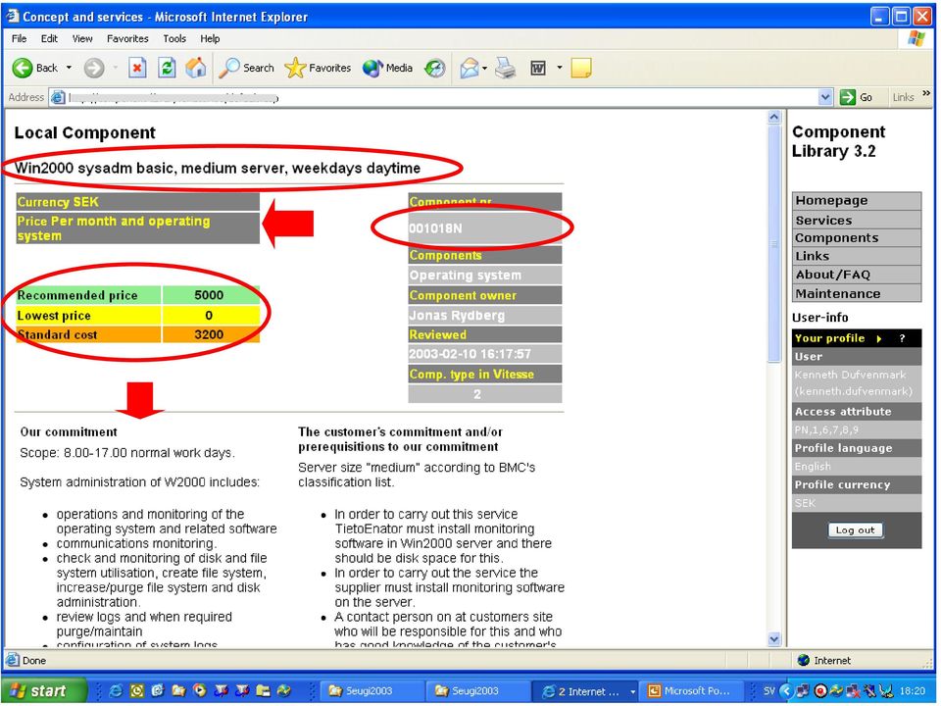Screen dimensions: 941x706
Task: Expand the Your profile arrow in sidebar
Action: 878,338
